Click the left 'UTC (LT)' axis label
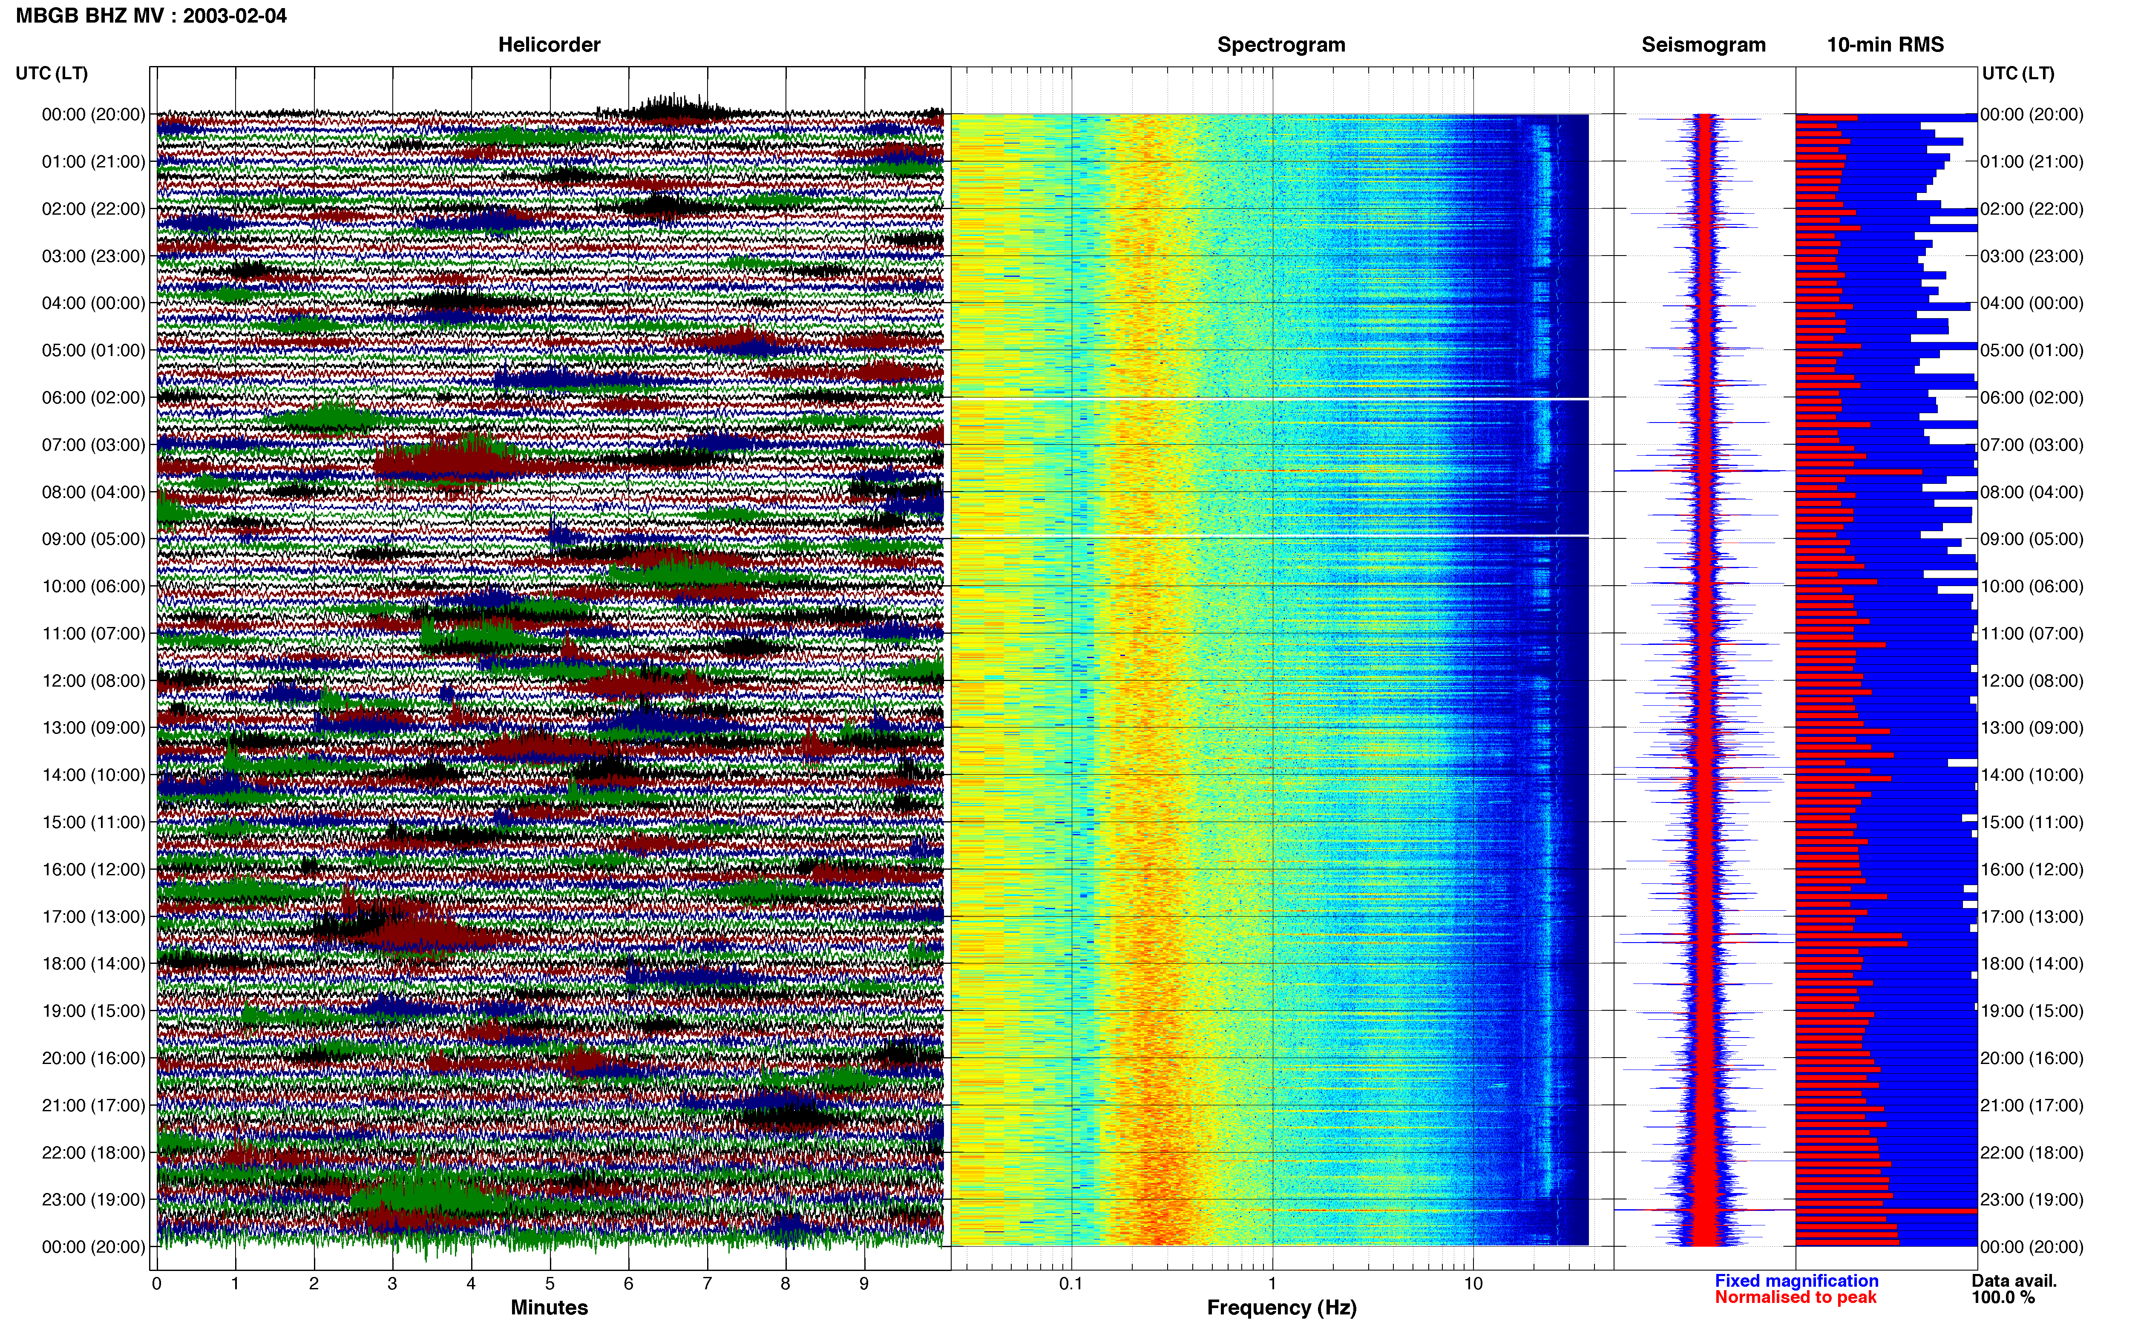Image resolution: width=2138 pixels, height=1337 pixels. point(51,72)
